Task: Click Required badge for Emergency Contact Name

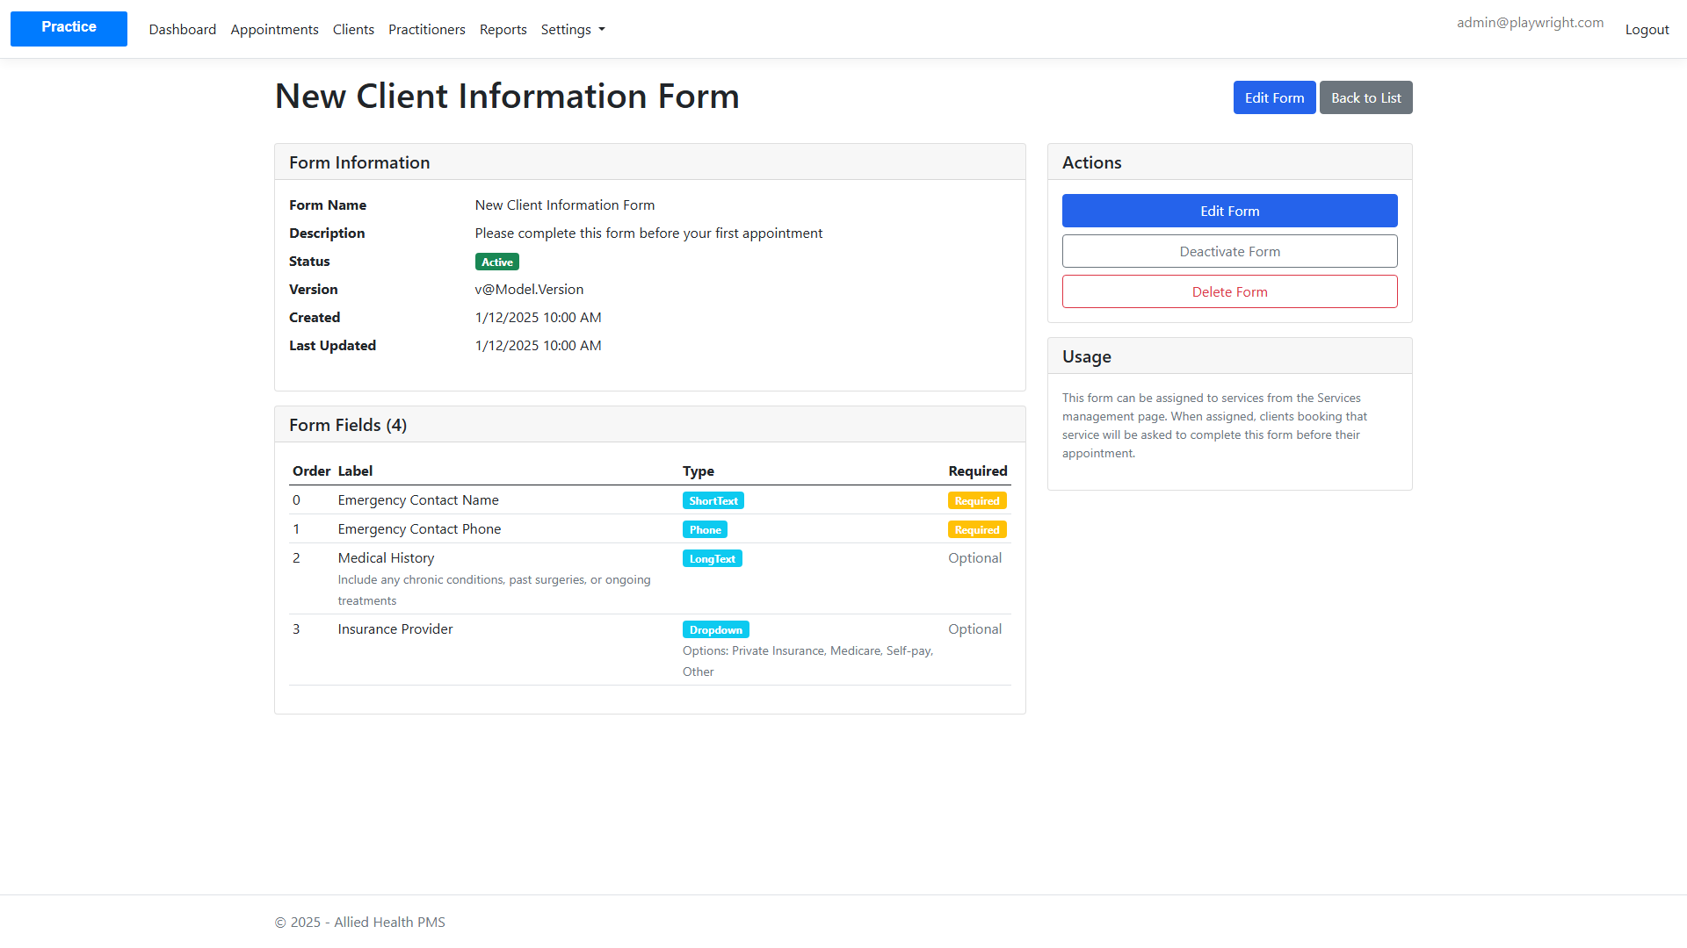Action: 977,500
